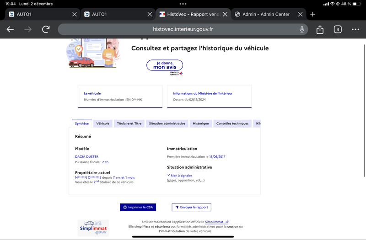Open the Situation administrative tab
The image size is (366, 240).
167,123
